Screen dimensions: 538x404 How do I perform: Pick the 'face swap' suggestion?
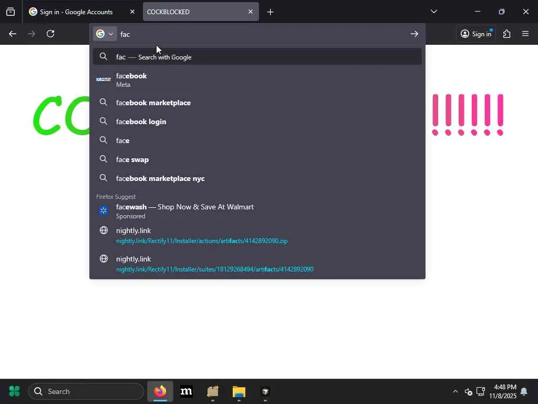pos(257,159)
